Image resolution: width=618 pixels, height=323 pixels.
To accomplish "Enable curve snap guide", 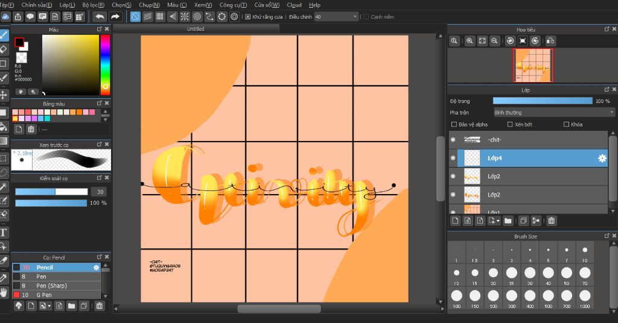I will (209, 16).
